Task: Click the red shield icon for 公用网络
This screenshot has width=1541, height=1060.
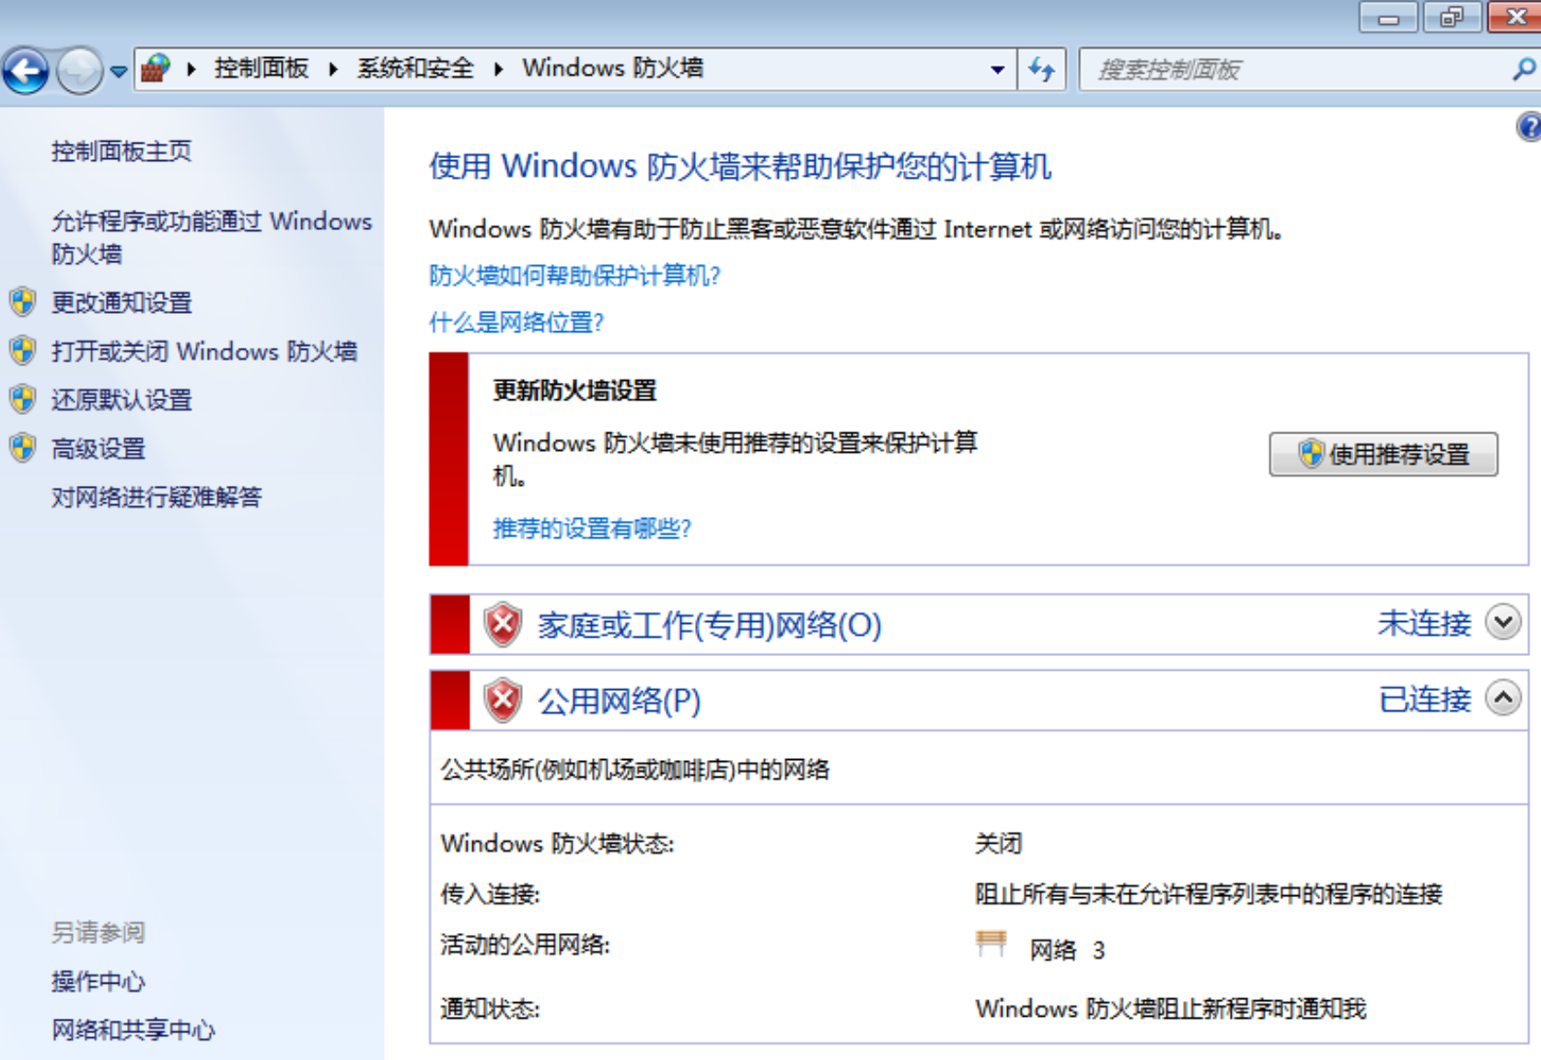Action: coord(504,701)
